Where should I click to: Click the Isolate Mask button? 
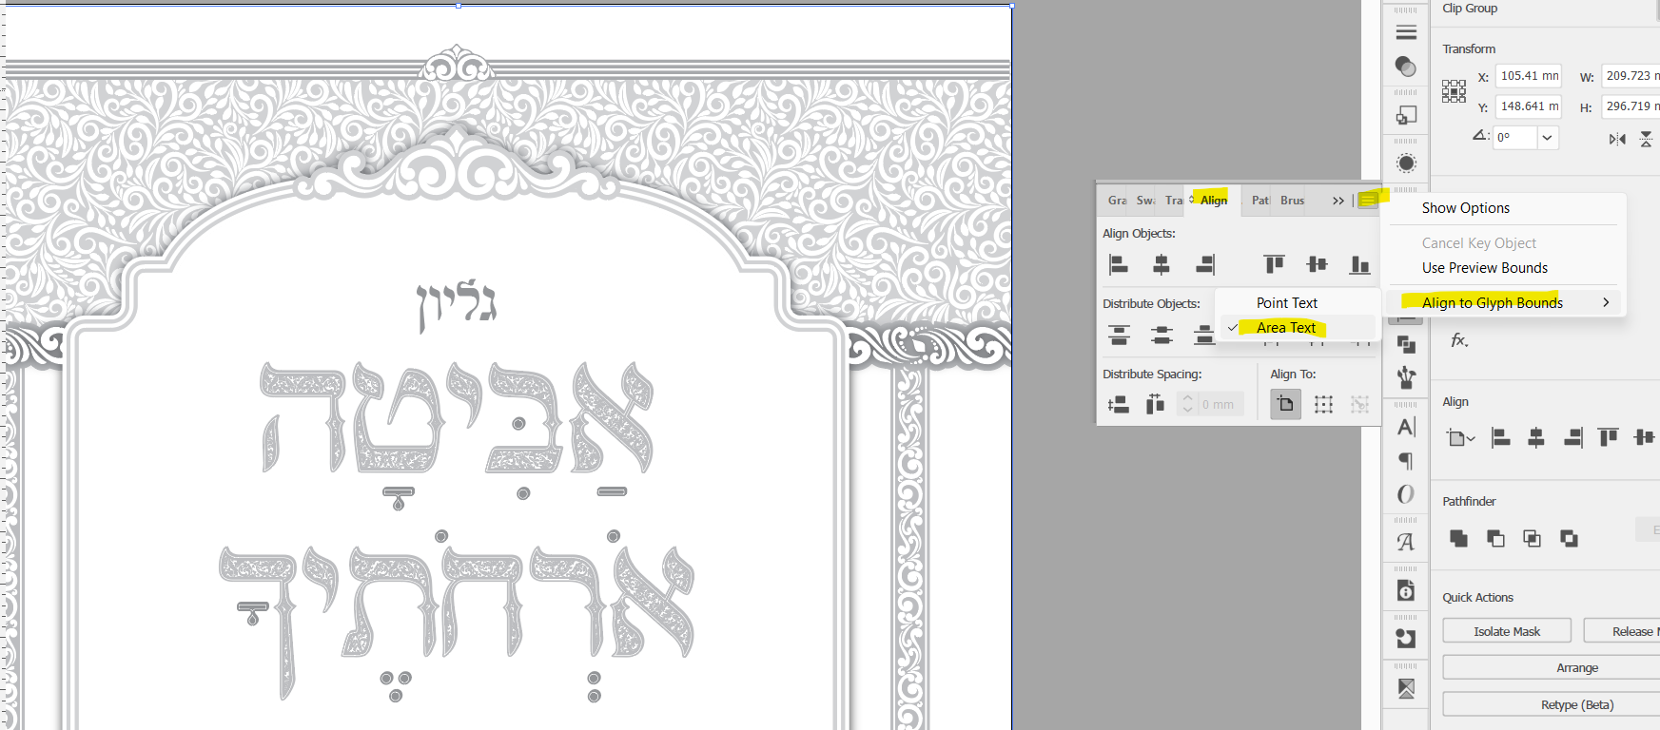click(1507, 631)
